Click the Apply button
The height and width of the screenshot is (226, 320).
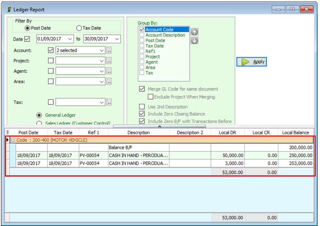click(252, 62)
